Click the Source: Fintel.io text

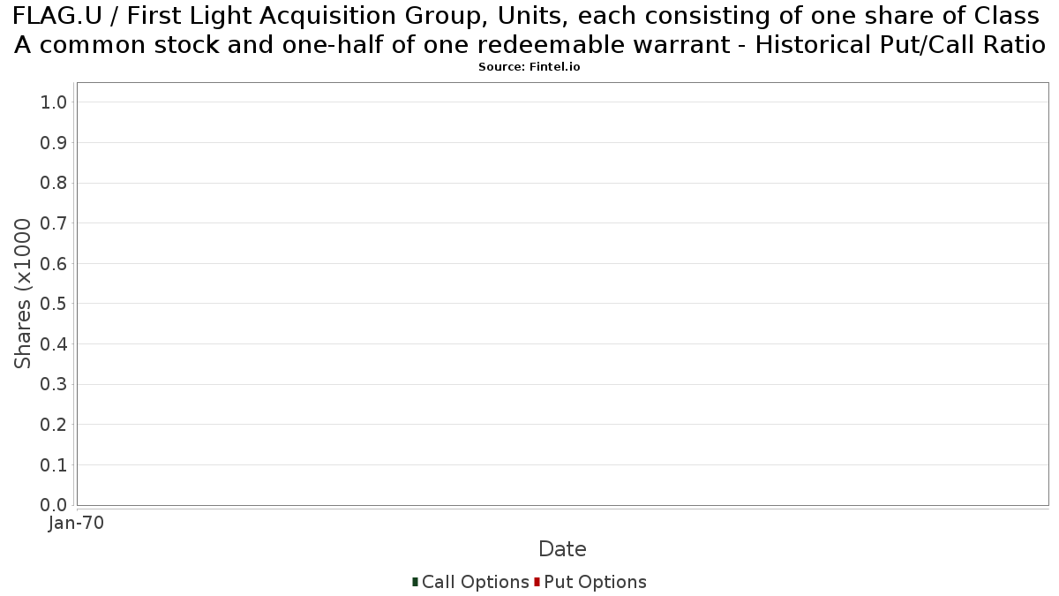pyautogui.click(x=529, y=67)
